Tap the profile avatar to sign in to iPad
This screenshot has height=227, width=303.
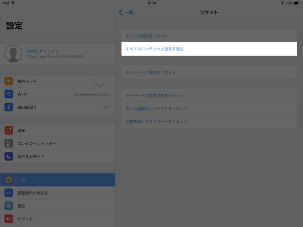pyautogui.click(x=13, y=54)
